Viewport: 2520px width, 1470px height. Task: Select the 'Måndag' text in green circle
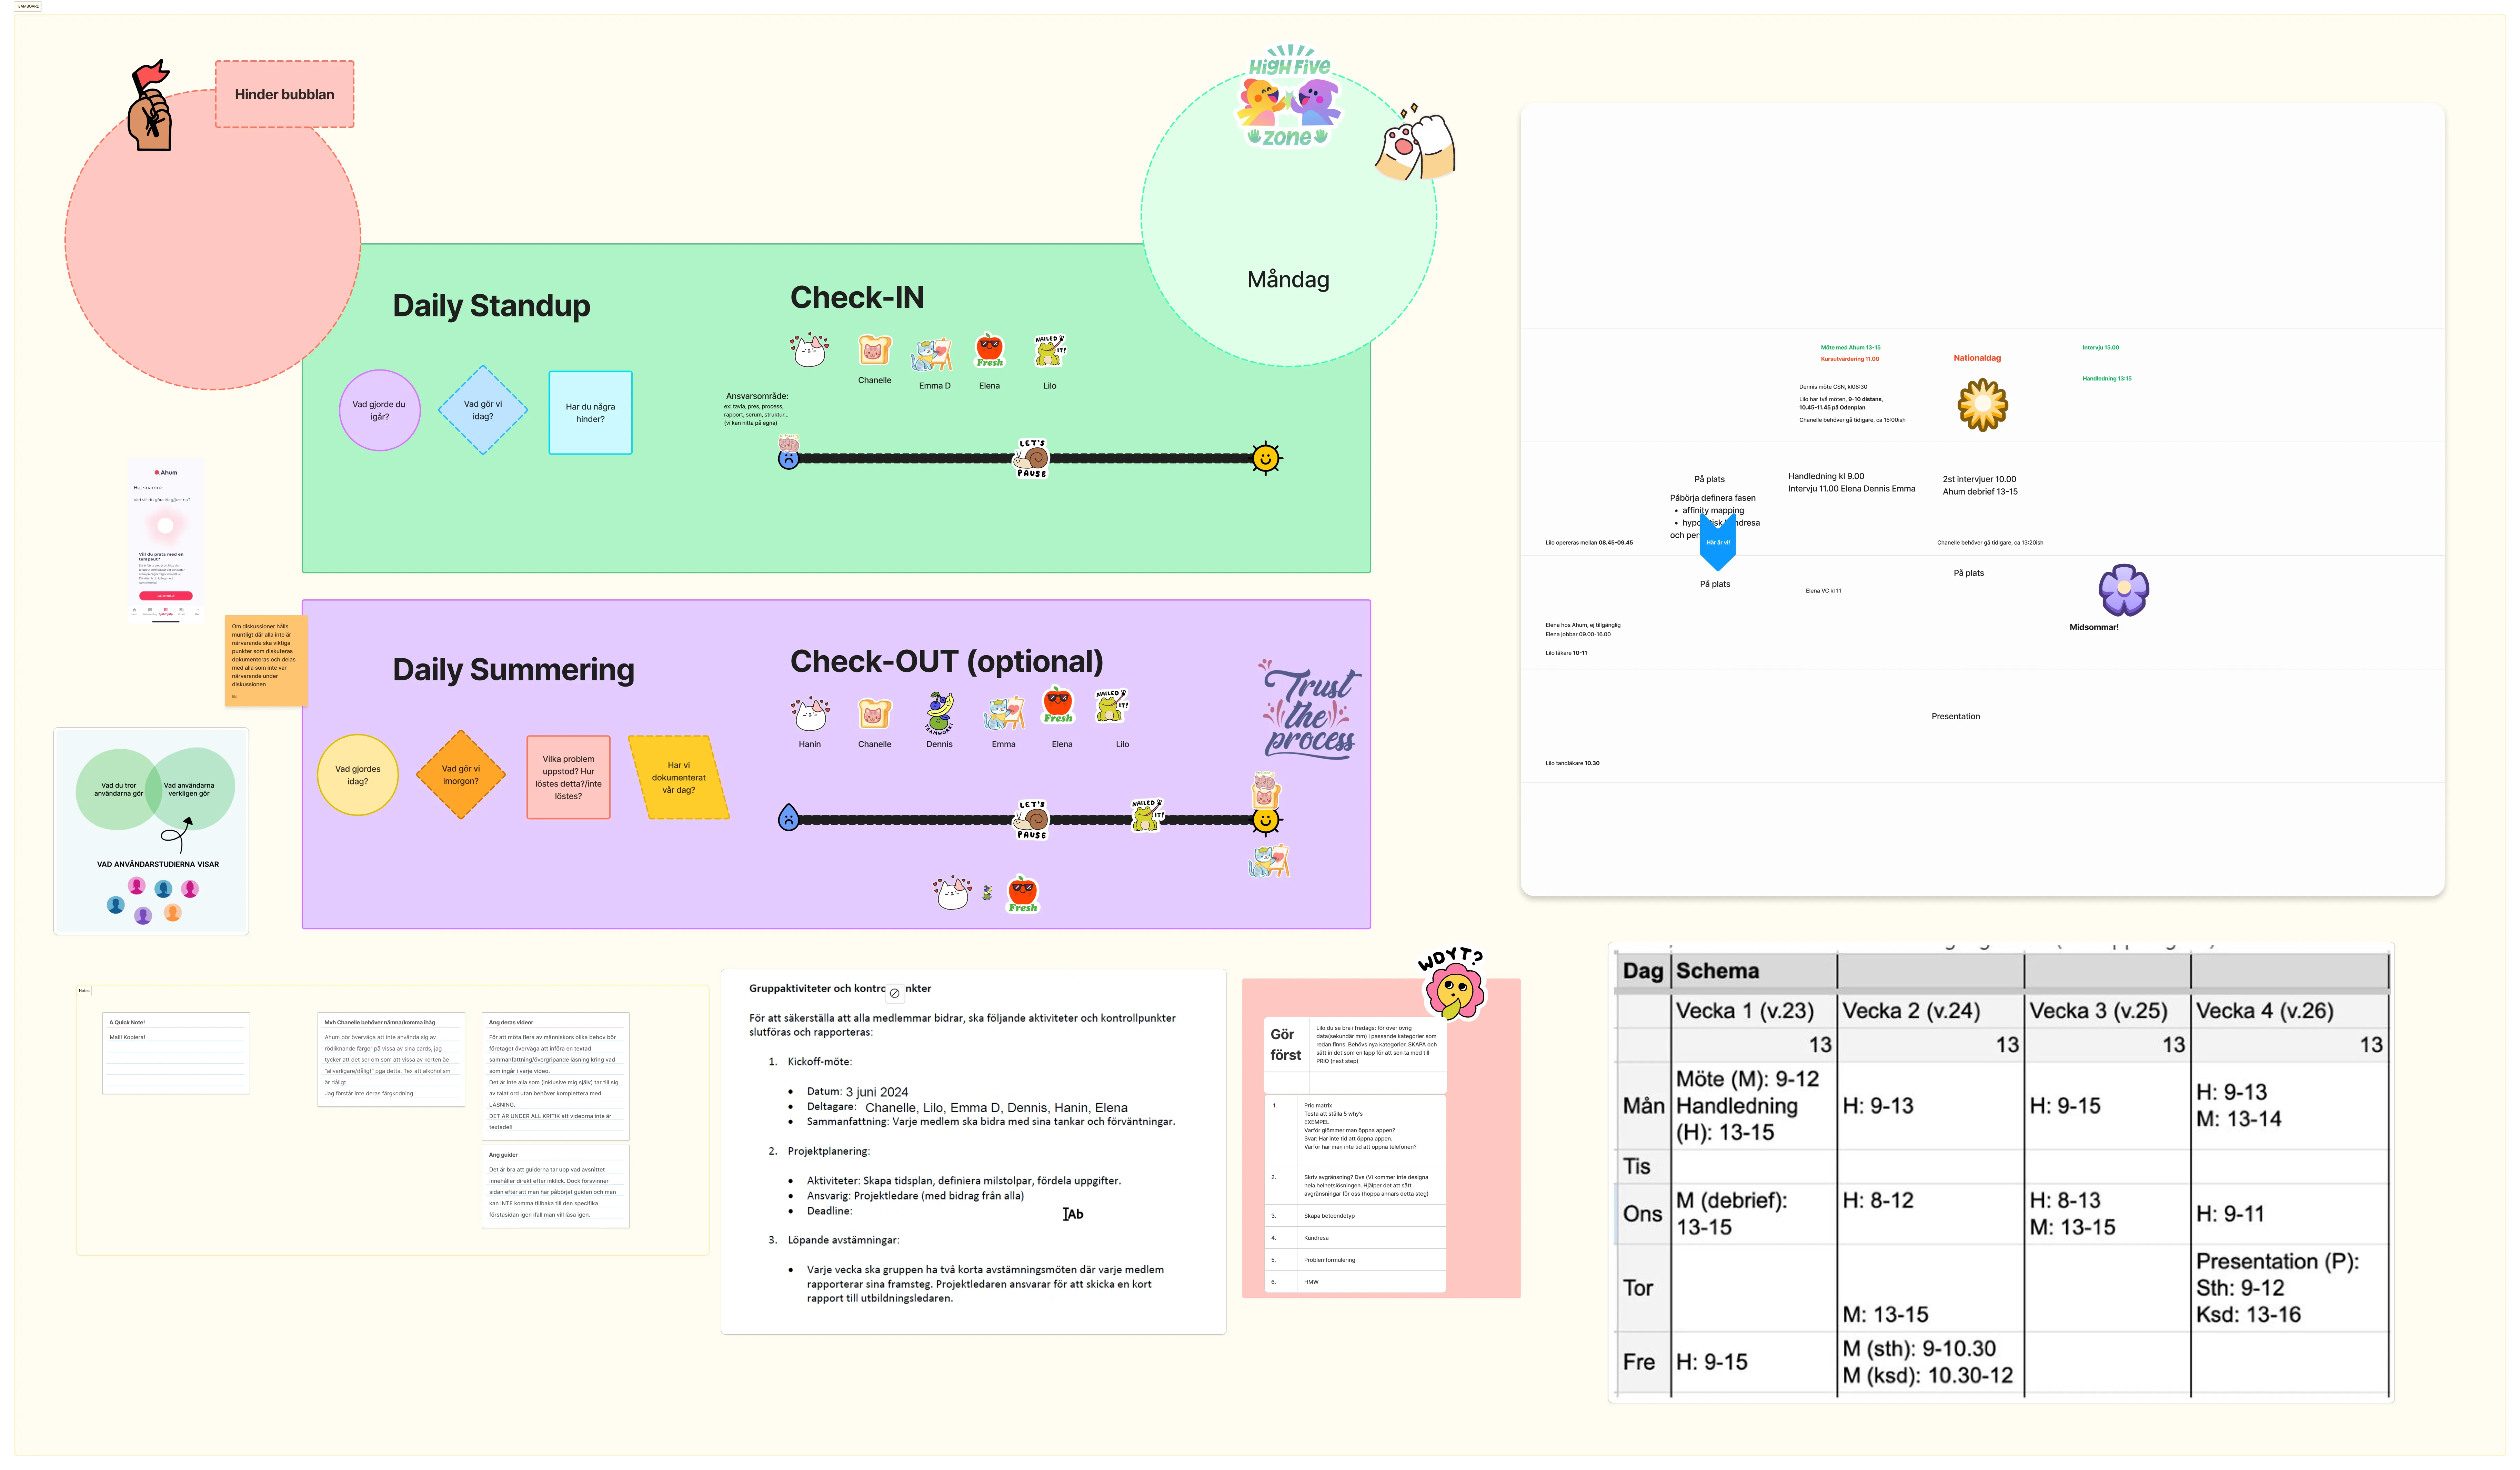1288,280
